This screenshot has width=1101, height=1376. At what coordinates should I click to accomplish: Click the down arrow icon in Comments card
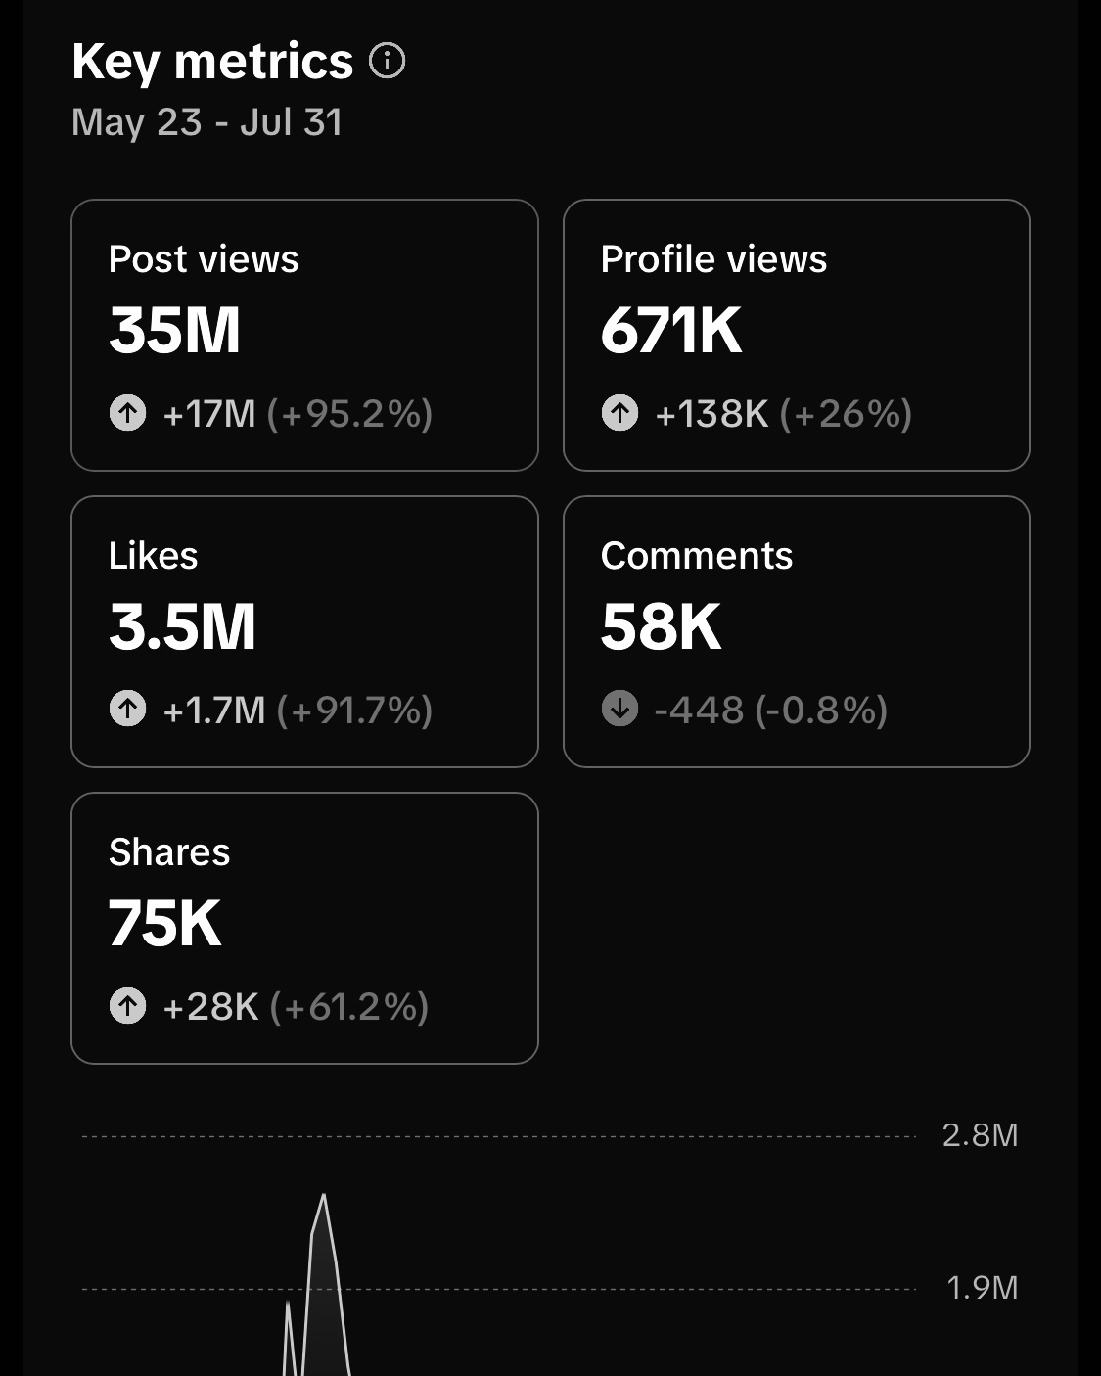pos(619,710)
